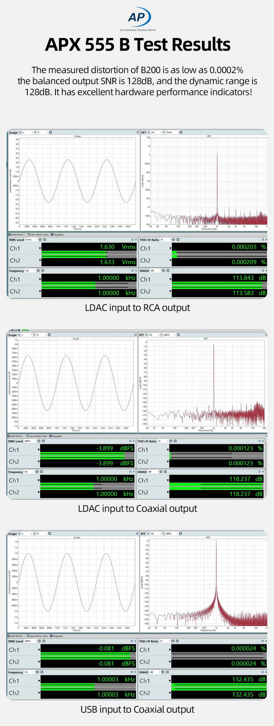Open RMS Level Vrms unit dropdown
The width and height of the screenshot is (274, 726).
pyautogui.click(x=35, y=240)
